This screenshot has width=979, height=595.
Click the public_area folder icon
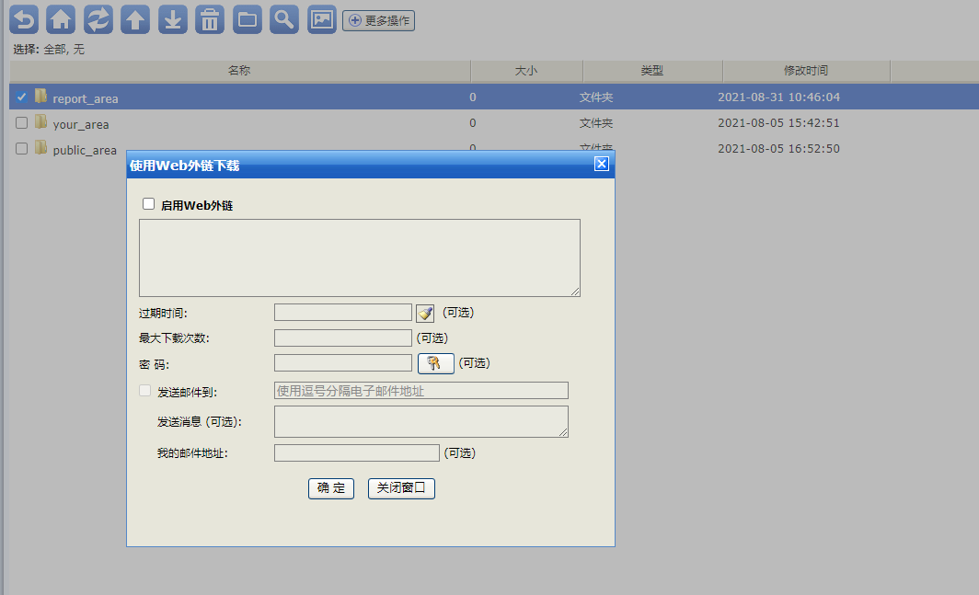tap(41, 147)
